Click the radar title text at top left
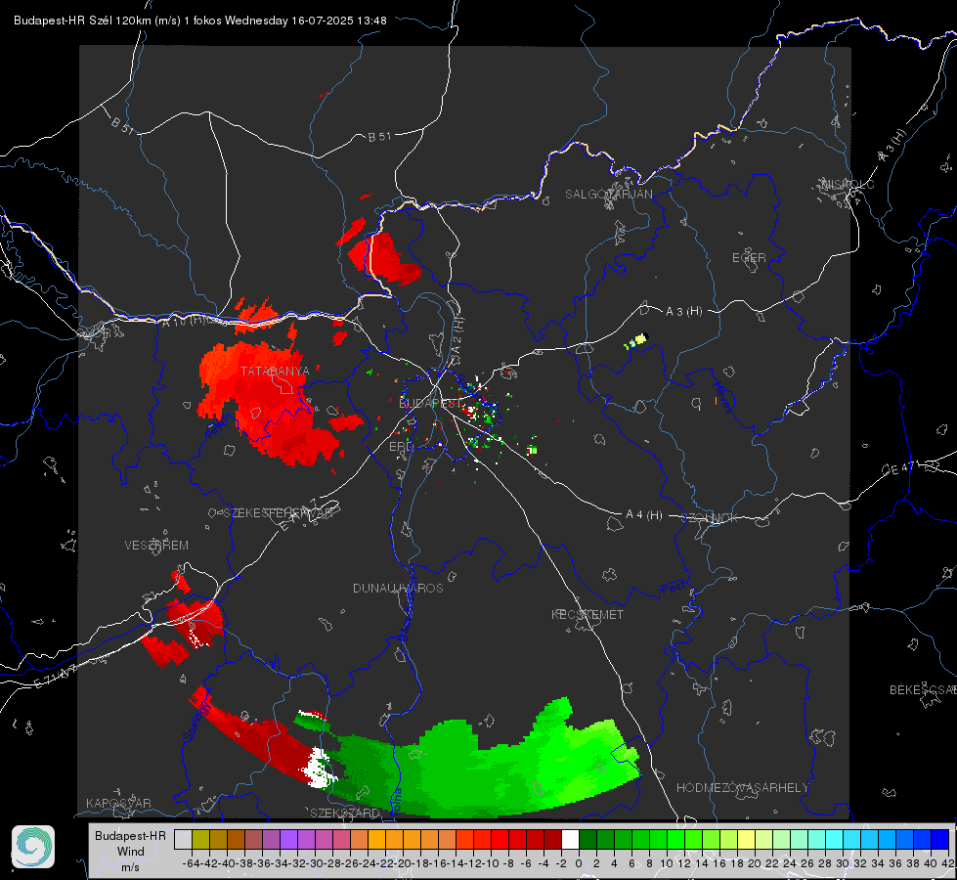The width and height of the screenshot is (957, 880). (200, 21)
